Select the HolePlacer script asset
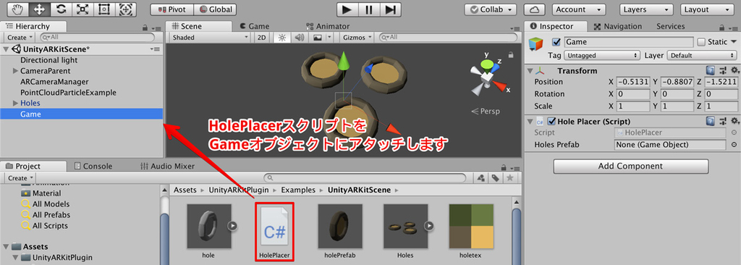The width and height of the screenshot is (741, 265). (274, 232)
